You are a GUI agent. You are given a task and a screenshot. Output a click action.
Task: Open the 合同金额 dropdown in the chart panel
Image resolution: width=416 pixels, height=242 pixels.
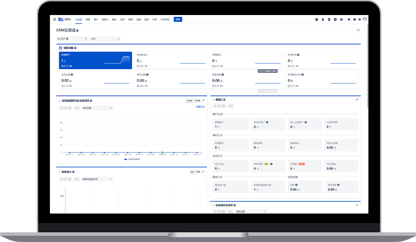click(x=98, y=108)
